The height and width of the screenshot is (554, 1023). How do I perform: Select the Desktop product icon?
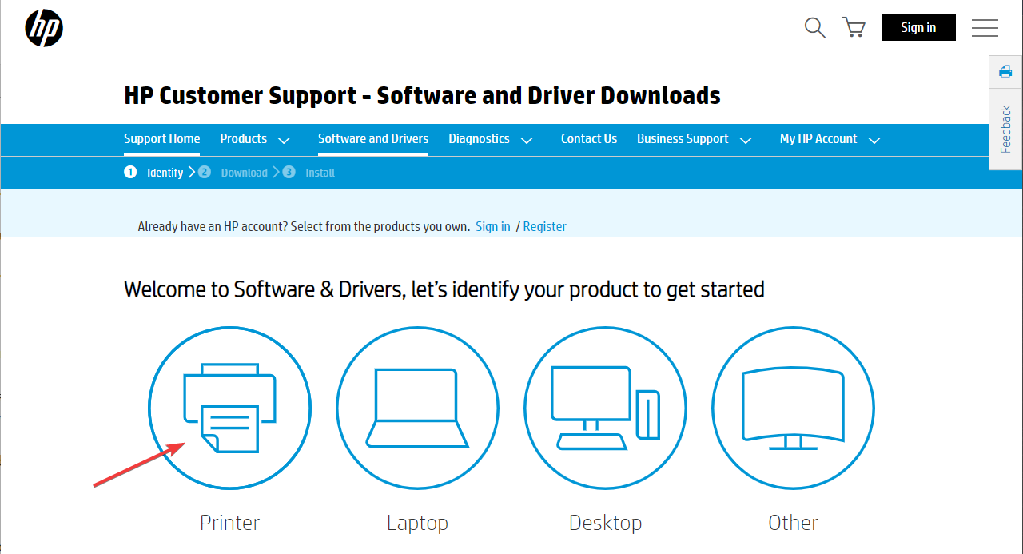coord(605,409)
